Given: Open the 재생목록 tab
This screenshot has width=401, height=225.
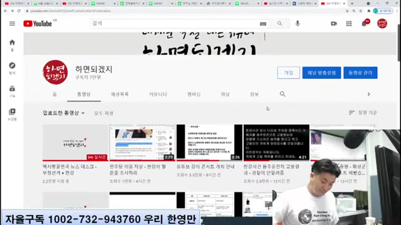Looking at the screenshot, I should 120,94.
